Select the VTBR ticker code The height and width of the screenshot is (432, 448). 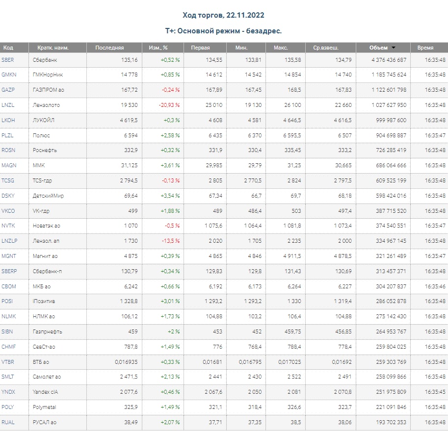[x=8, y=362]
